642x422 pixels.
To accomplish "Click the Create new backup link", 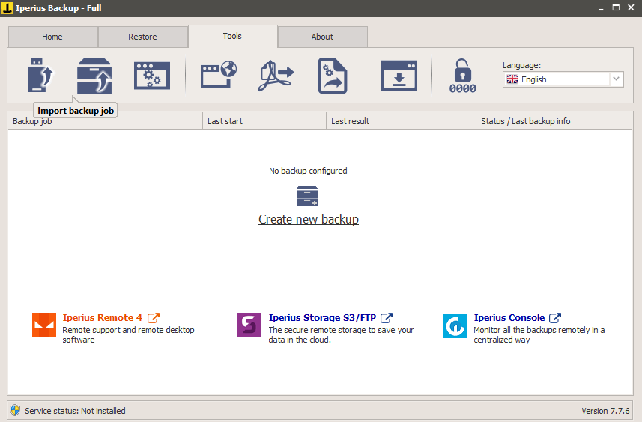I will (x=309, y=219).
